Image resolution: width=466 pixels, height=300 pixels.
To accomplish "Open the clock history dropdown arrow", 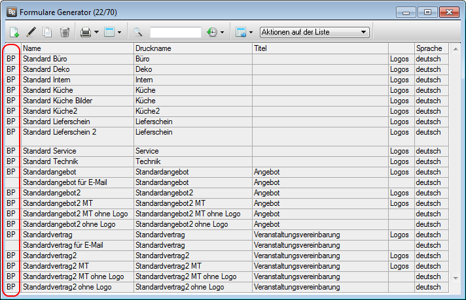I will 222,32.
